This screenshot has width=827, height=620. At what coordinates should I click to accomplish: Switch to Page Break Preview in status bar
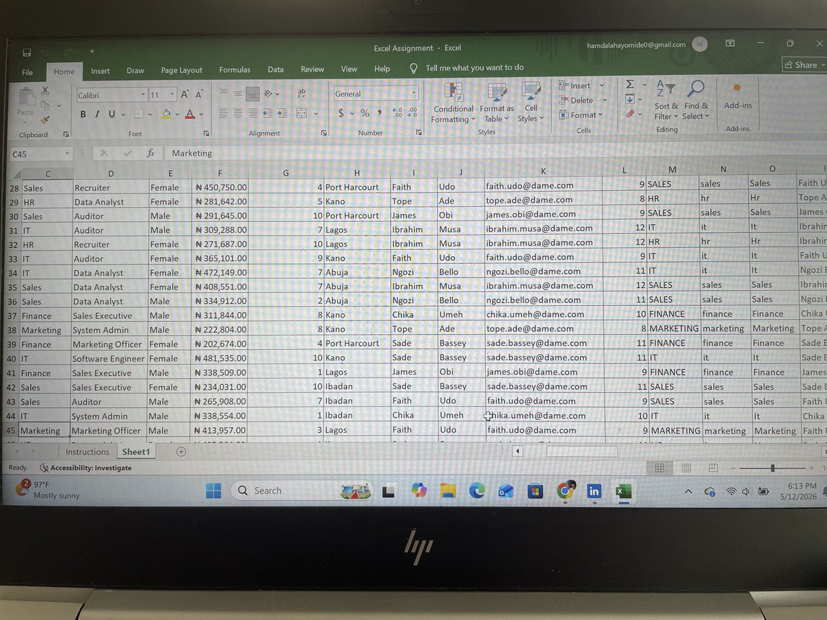(x=713, y=468)
